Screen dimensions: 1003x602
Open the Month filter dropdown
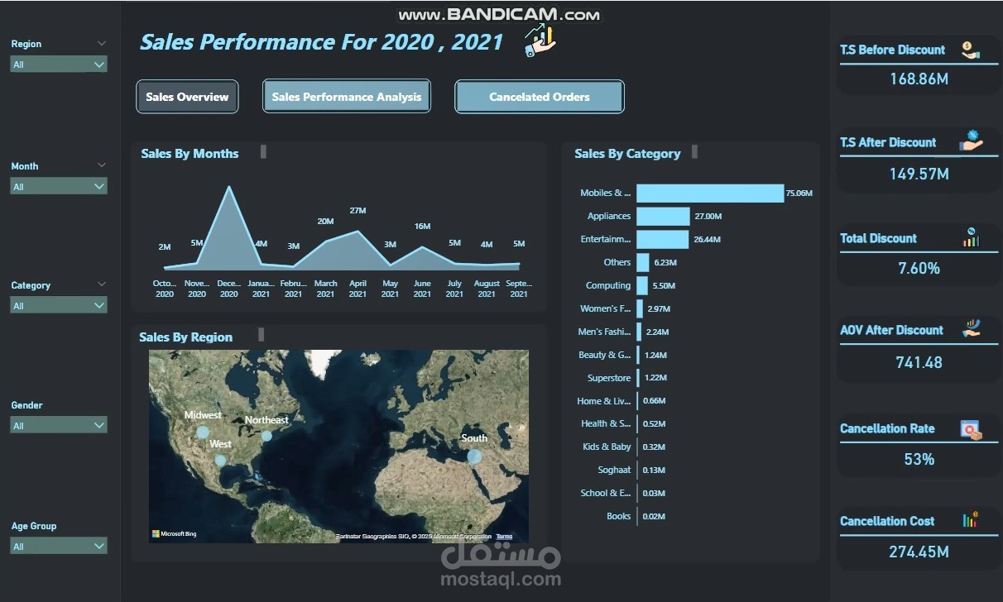pos(101,185)
